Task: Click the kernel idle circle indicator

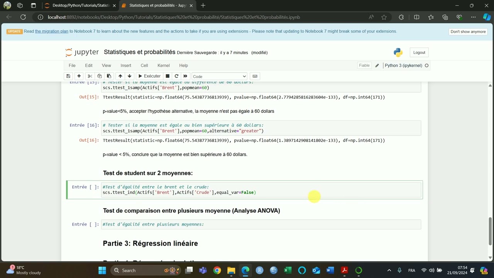Action: (426, 65)
